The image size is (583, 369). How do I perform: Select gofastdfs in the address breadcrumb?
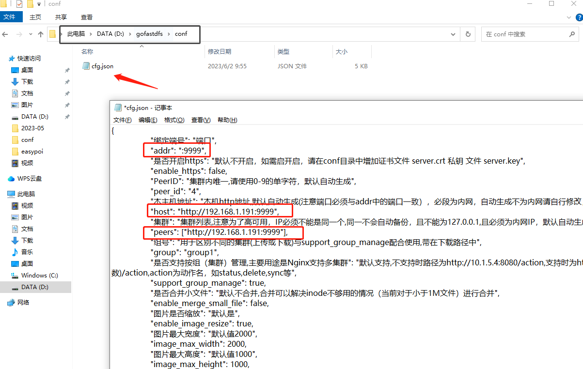(149, 34)
